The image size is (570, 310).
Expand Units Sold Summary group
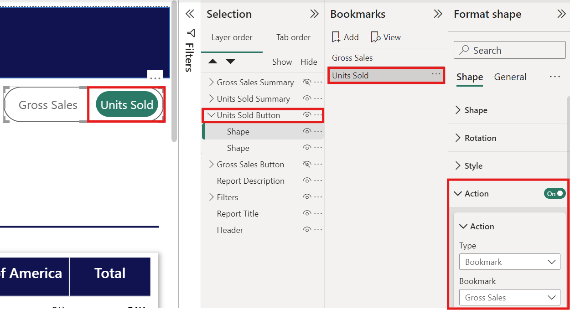[211, 99]
